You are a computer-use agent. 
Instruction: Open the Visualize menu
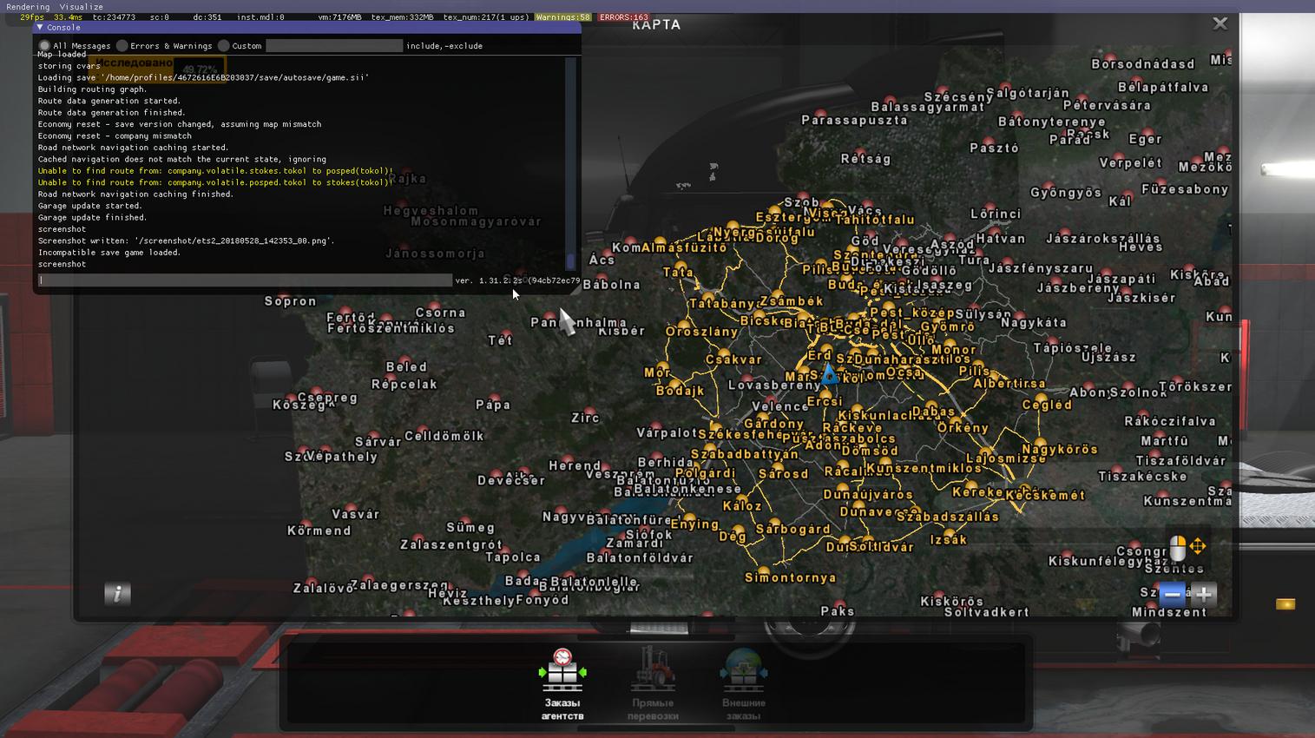click(82, 6)
